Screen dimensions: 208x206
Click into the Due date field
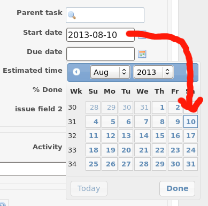point(101,54)
